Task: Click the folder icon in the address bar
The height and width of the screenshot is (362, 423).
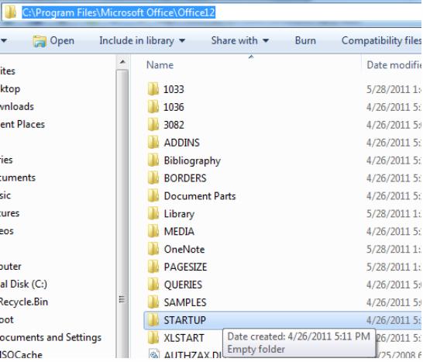Action: tap(11, 12)
